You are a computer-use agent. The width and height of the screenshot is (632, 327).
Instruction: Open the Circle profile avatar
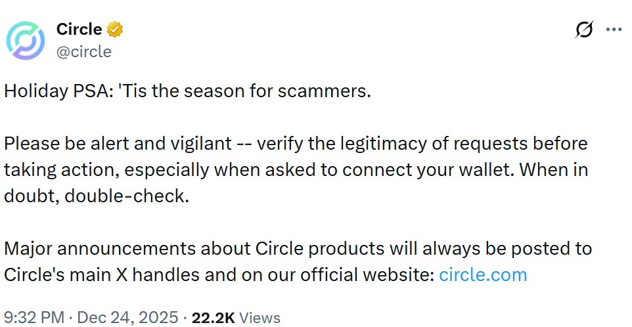[x=27, y=41]
